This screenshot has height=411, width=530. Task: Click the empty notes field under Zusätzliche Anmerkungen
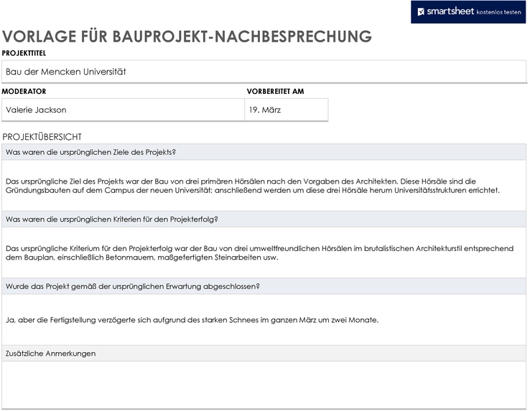coord(264,385)
